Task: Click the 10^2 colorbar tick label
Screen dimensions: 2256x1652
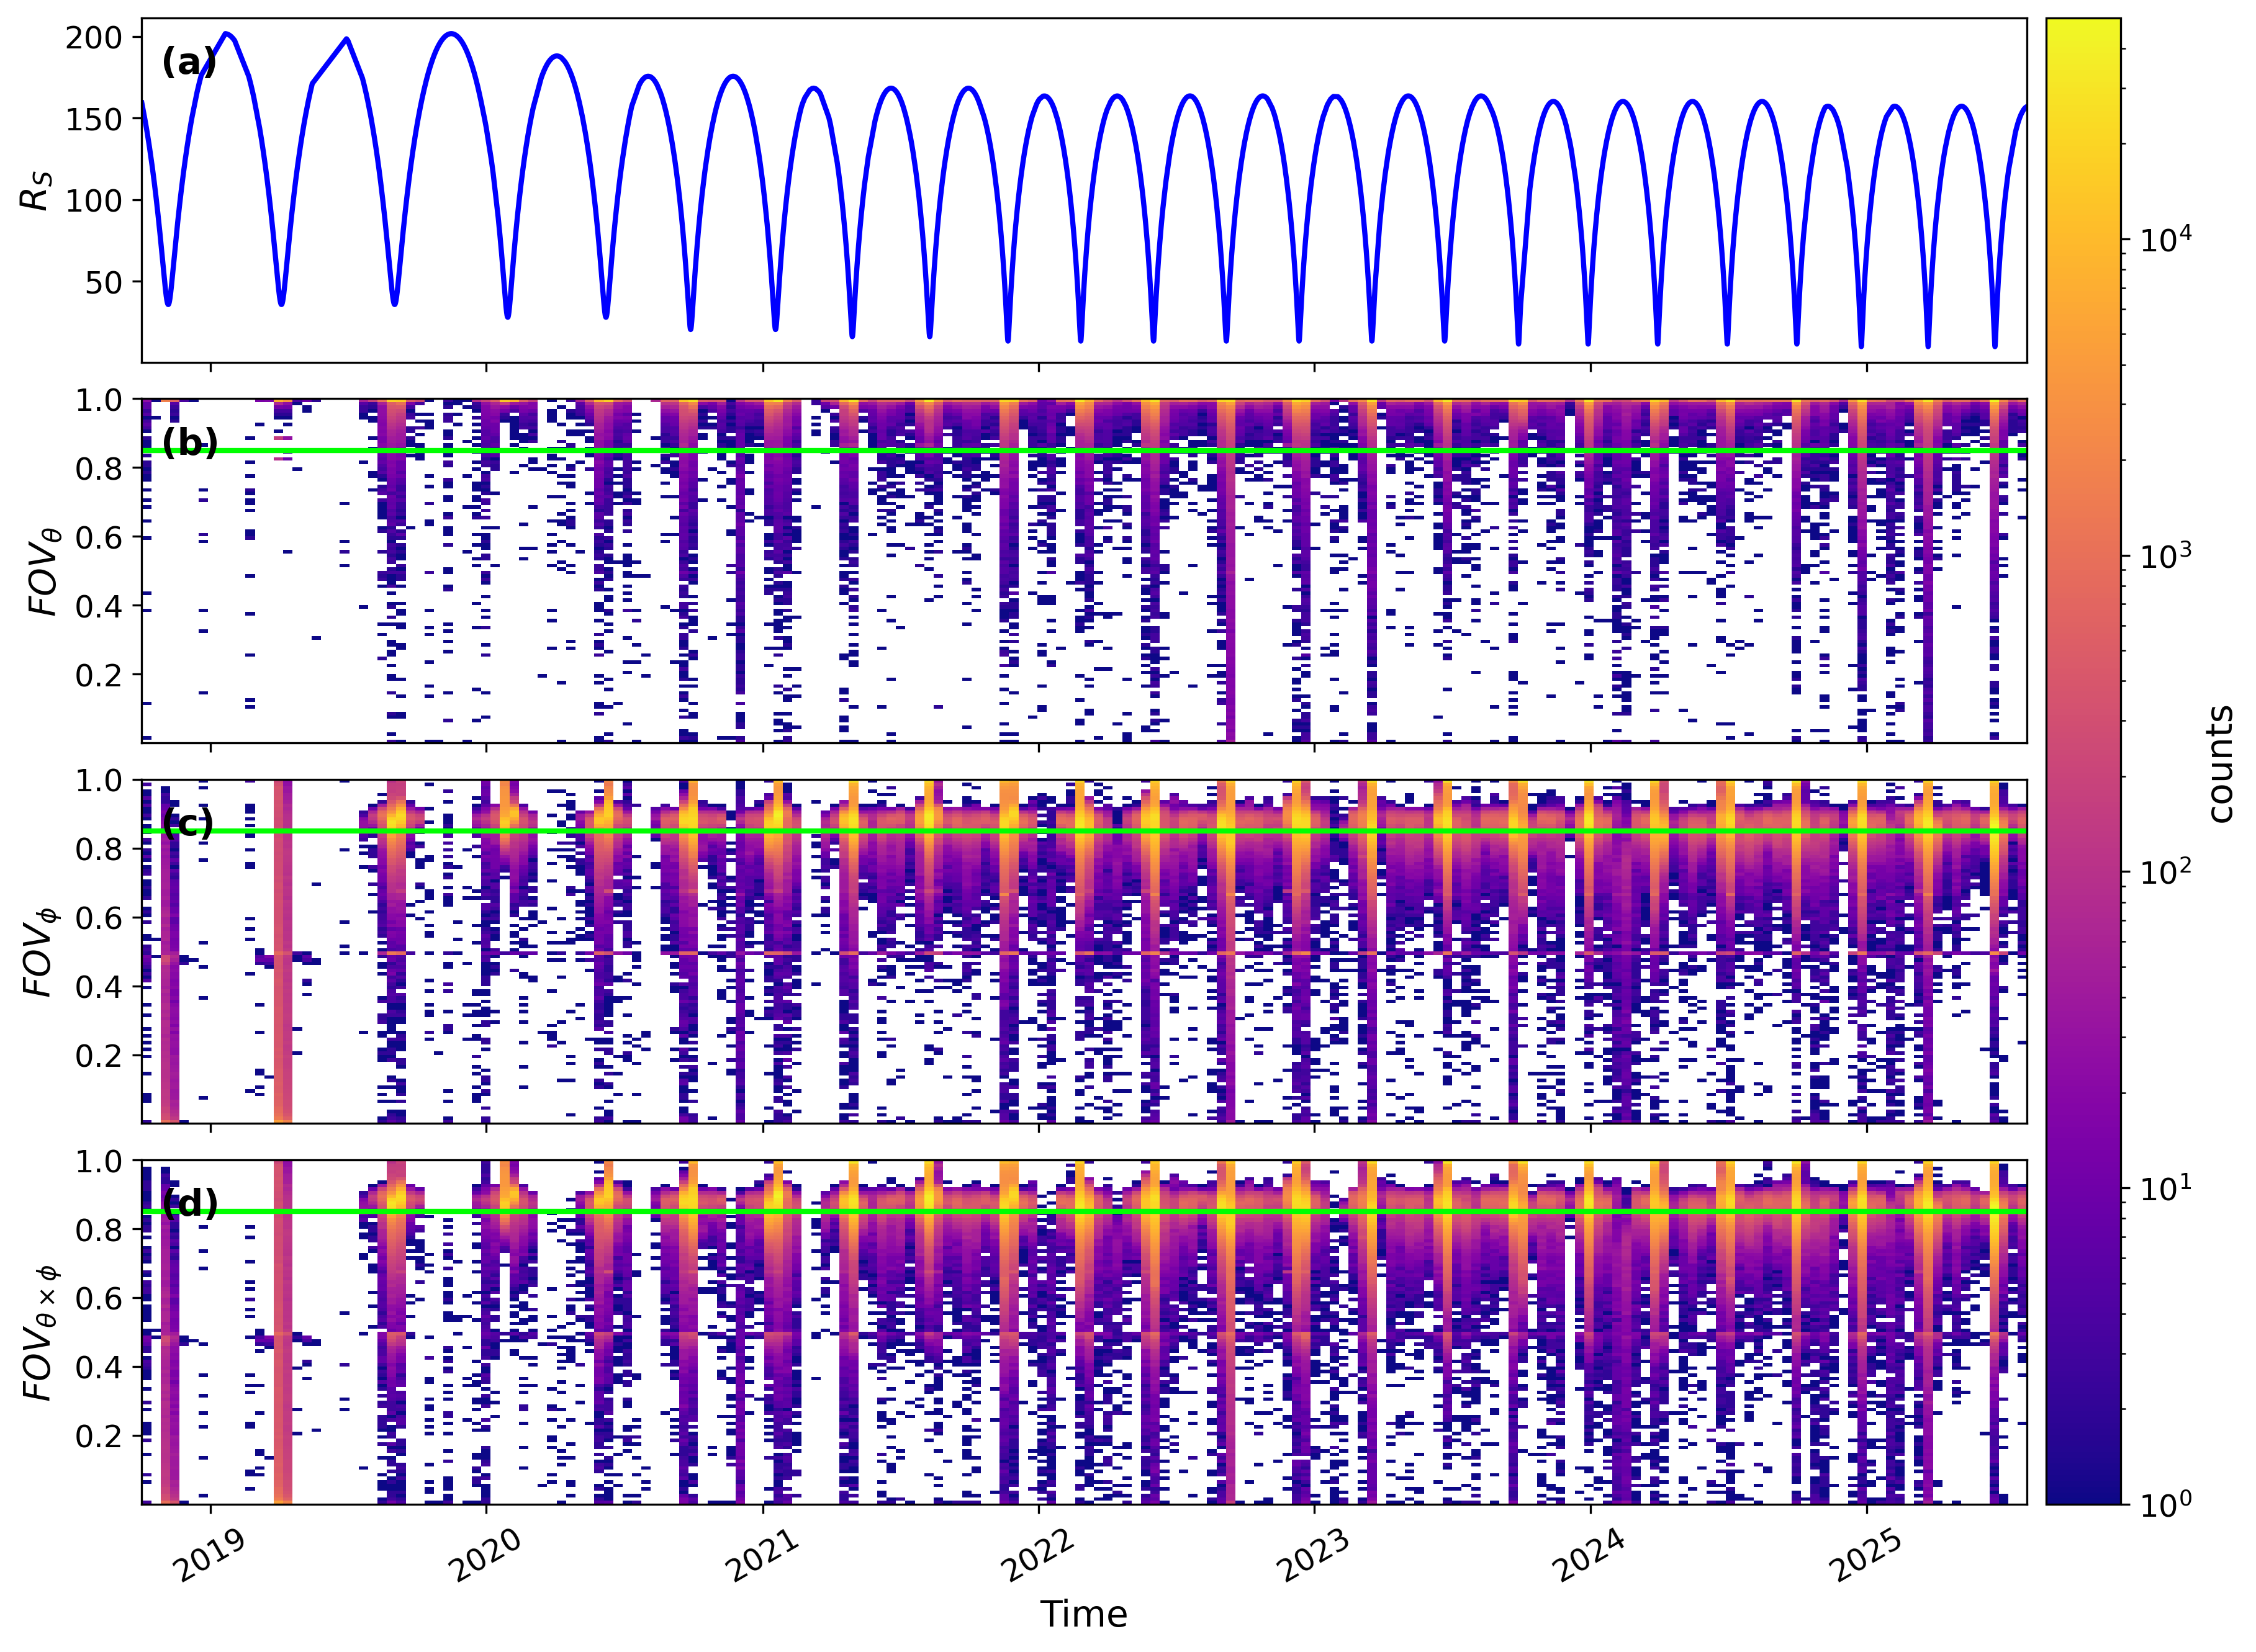Action: click(2165, 871)
